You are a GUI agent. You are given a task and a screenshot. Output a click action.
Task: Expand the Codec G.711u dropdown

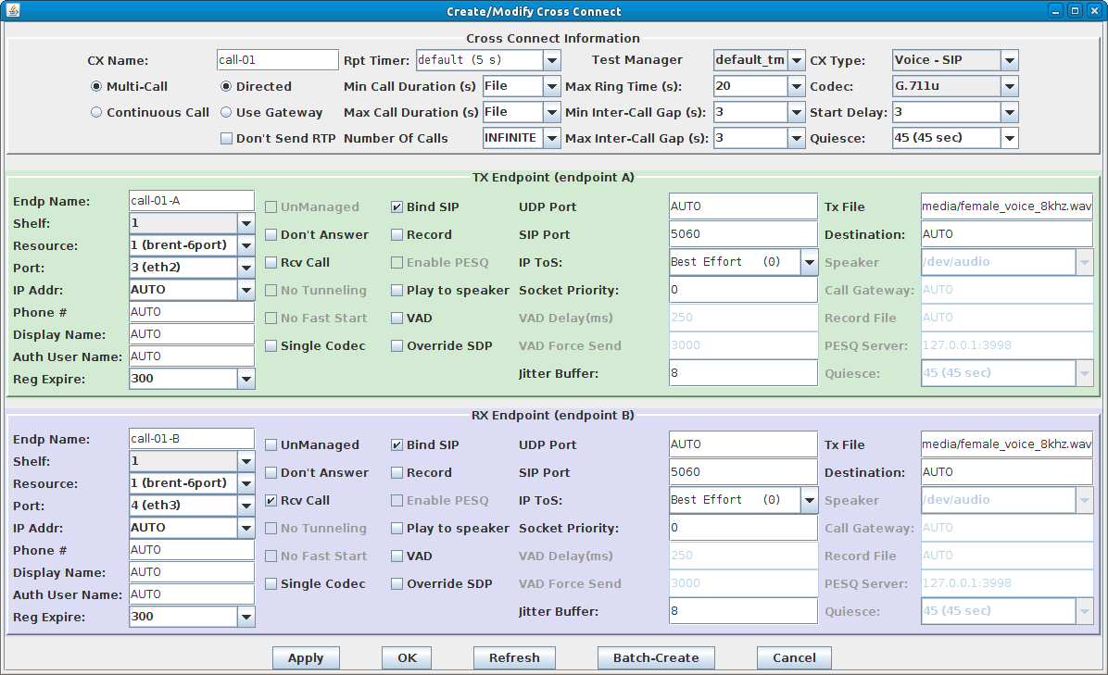pos(1010,86)
